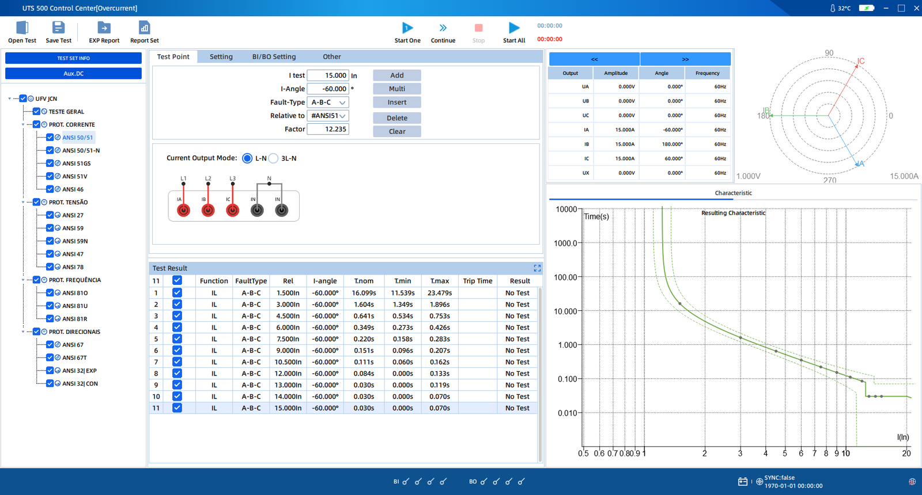
Task: Uncheck ANSI 46 checkbox
Action: point(50,189)
